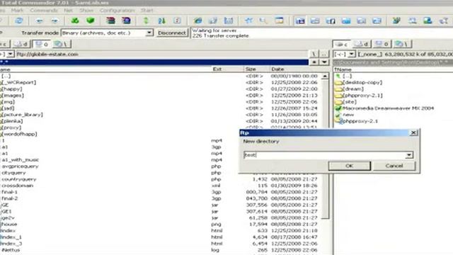Click the refresh icon in the toolbar

pyautogui.click(x=19, y=21)
